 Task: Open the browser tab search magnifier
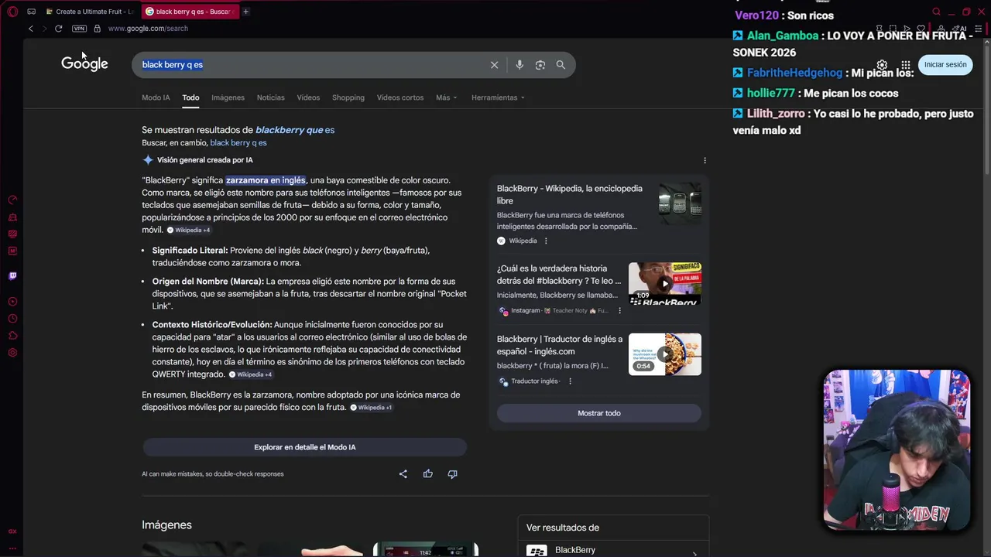point(936,12)
